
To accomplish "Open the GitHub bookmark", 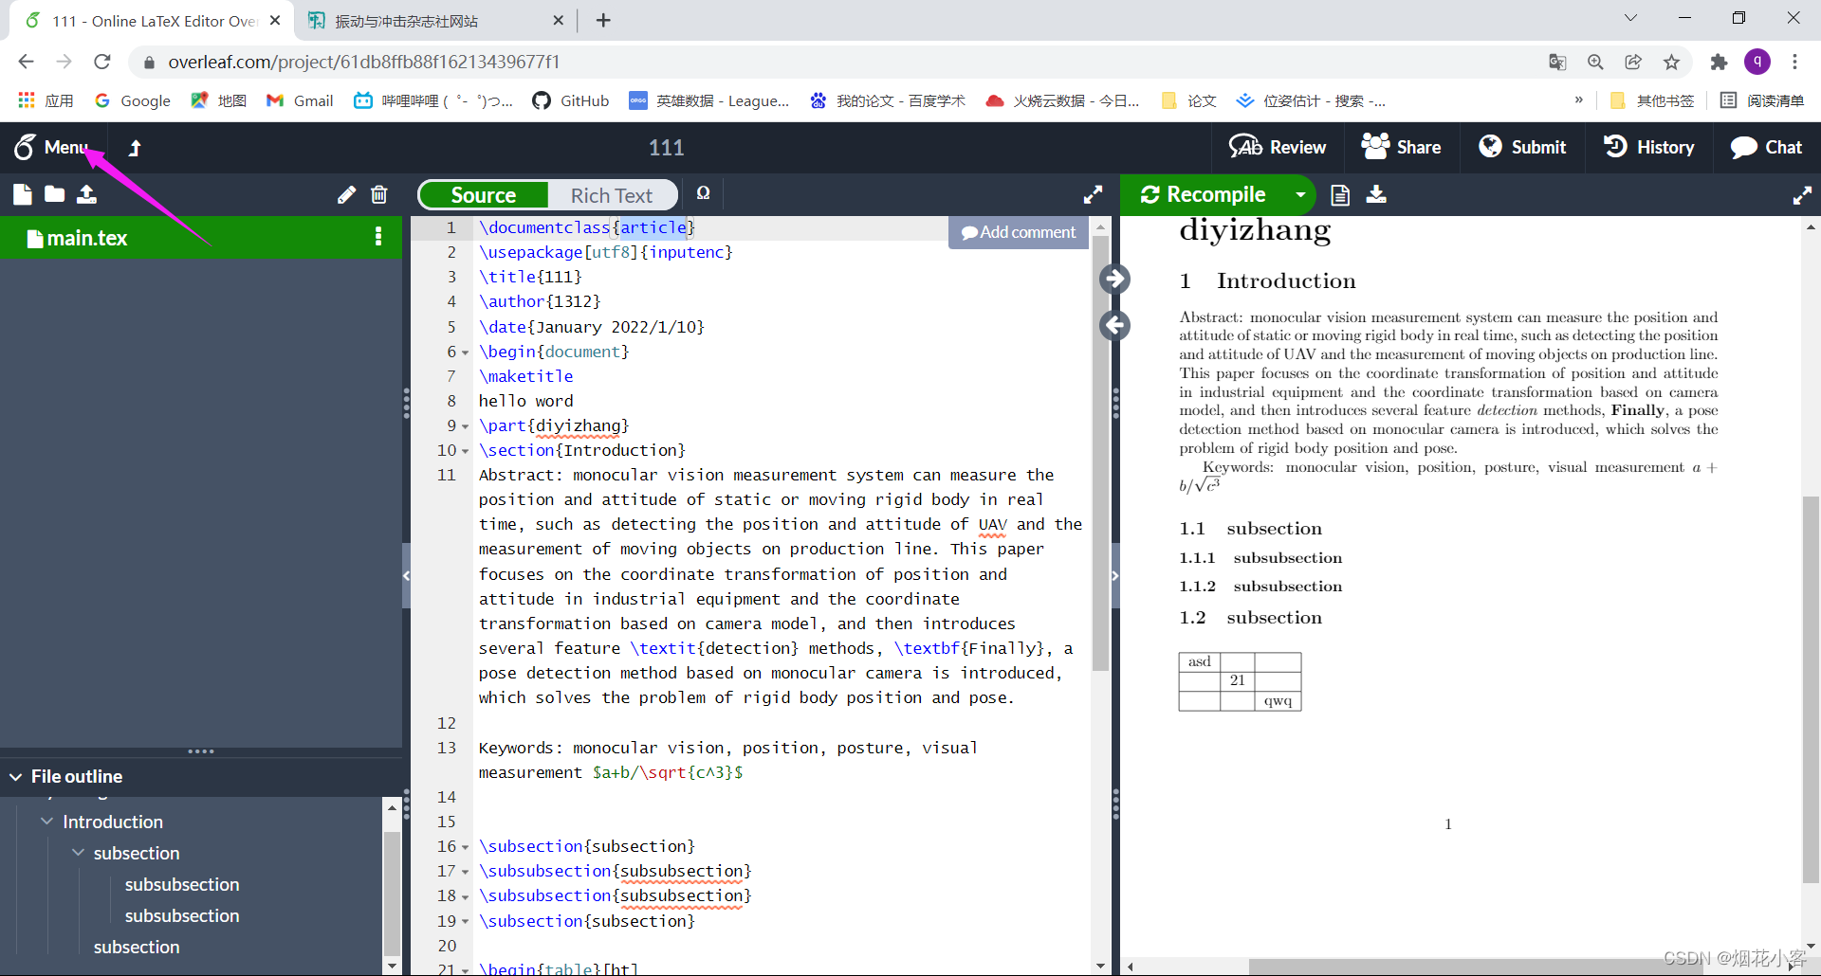I will [571, 100].
